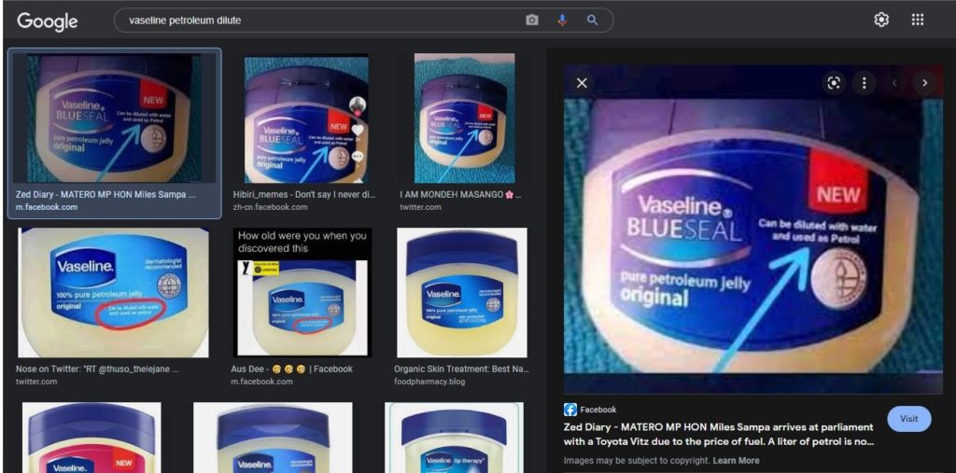The height and width of the screenshot is (473, 956).
Task: Open the 'Zed Diary - MATERO MP' result caption
Action: click(x=105, y=195)
